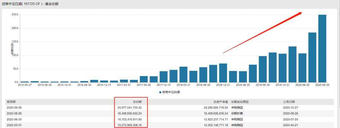The image size is (340, 128).
Task: Sort by the 总份额 column header
Action: 137,102
